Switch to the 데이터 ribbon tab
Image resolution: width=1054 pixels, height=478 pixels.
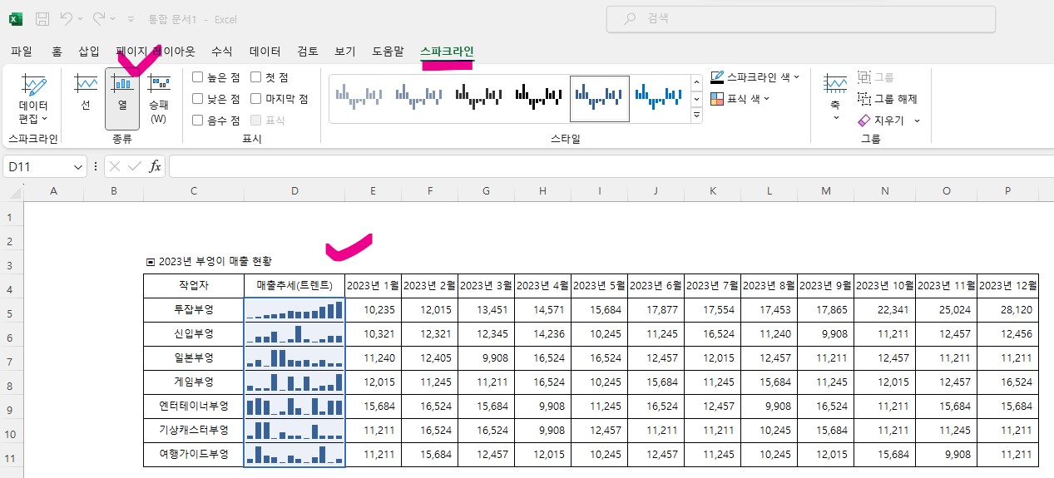pyautogui.click(x=265, y=52)
